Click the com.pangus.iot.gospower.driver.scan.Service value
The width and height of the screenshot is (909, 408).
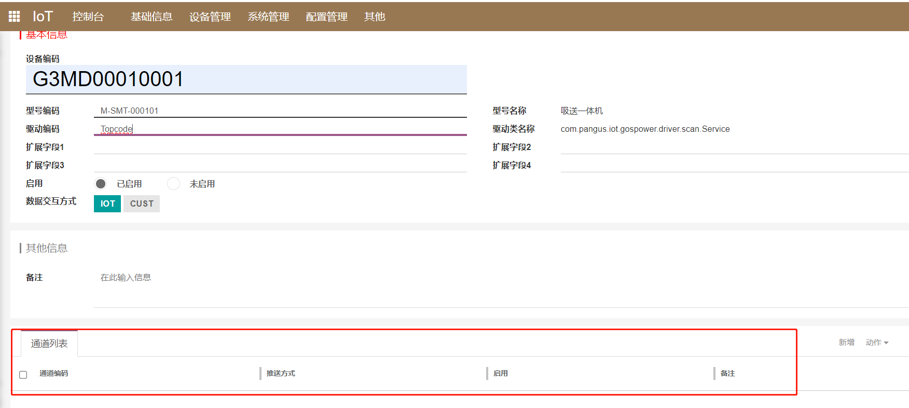coord(645,129)
